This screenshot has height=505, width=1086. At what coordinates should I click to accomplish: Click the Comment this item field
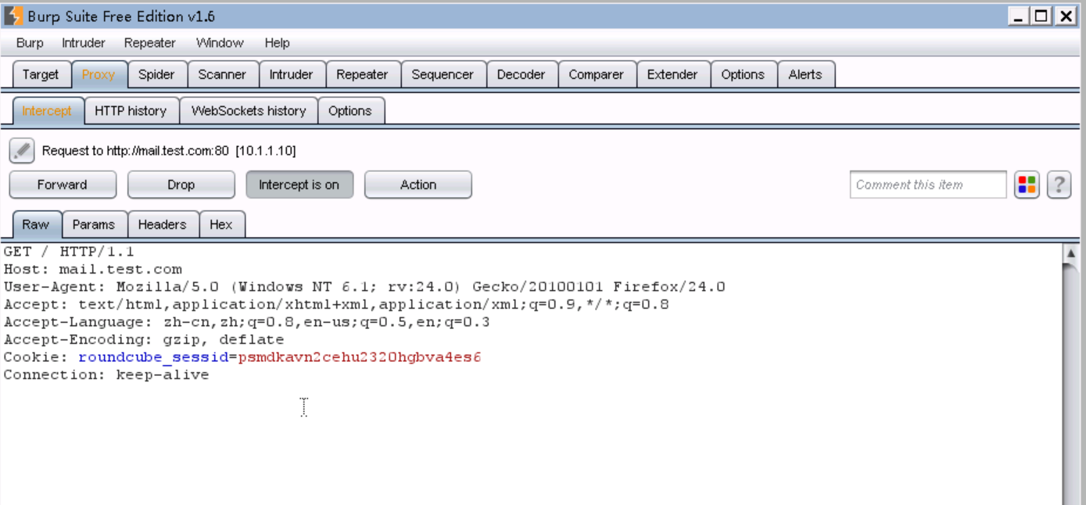pos(928,184)
